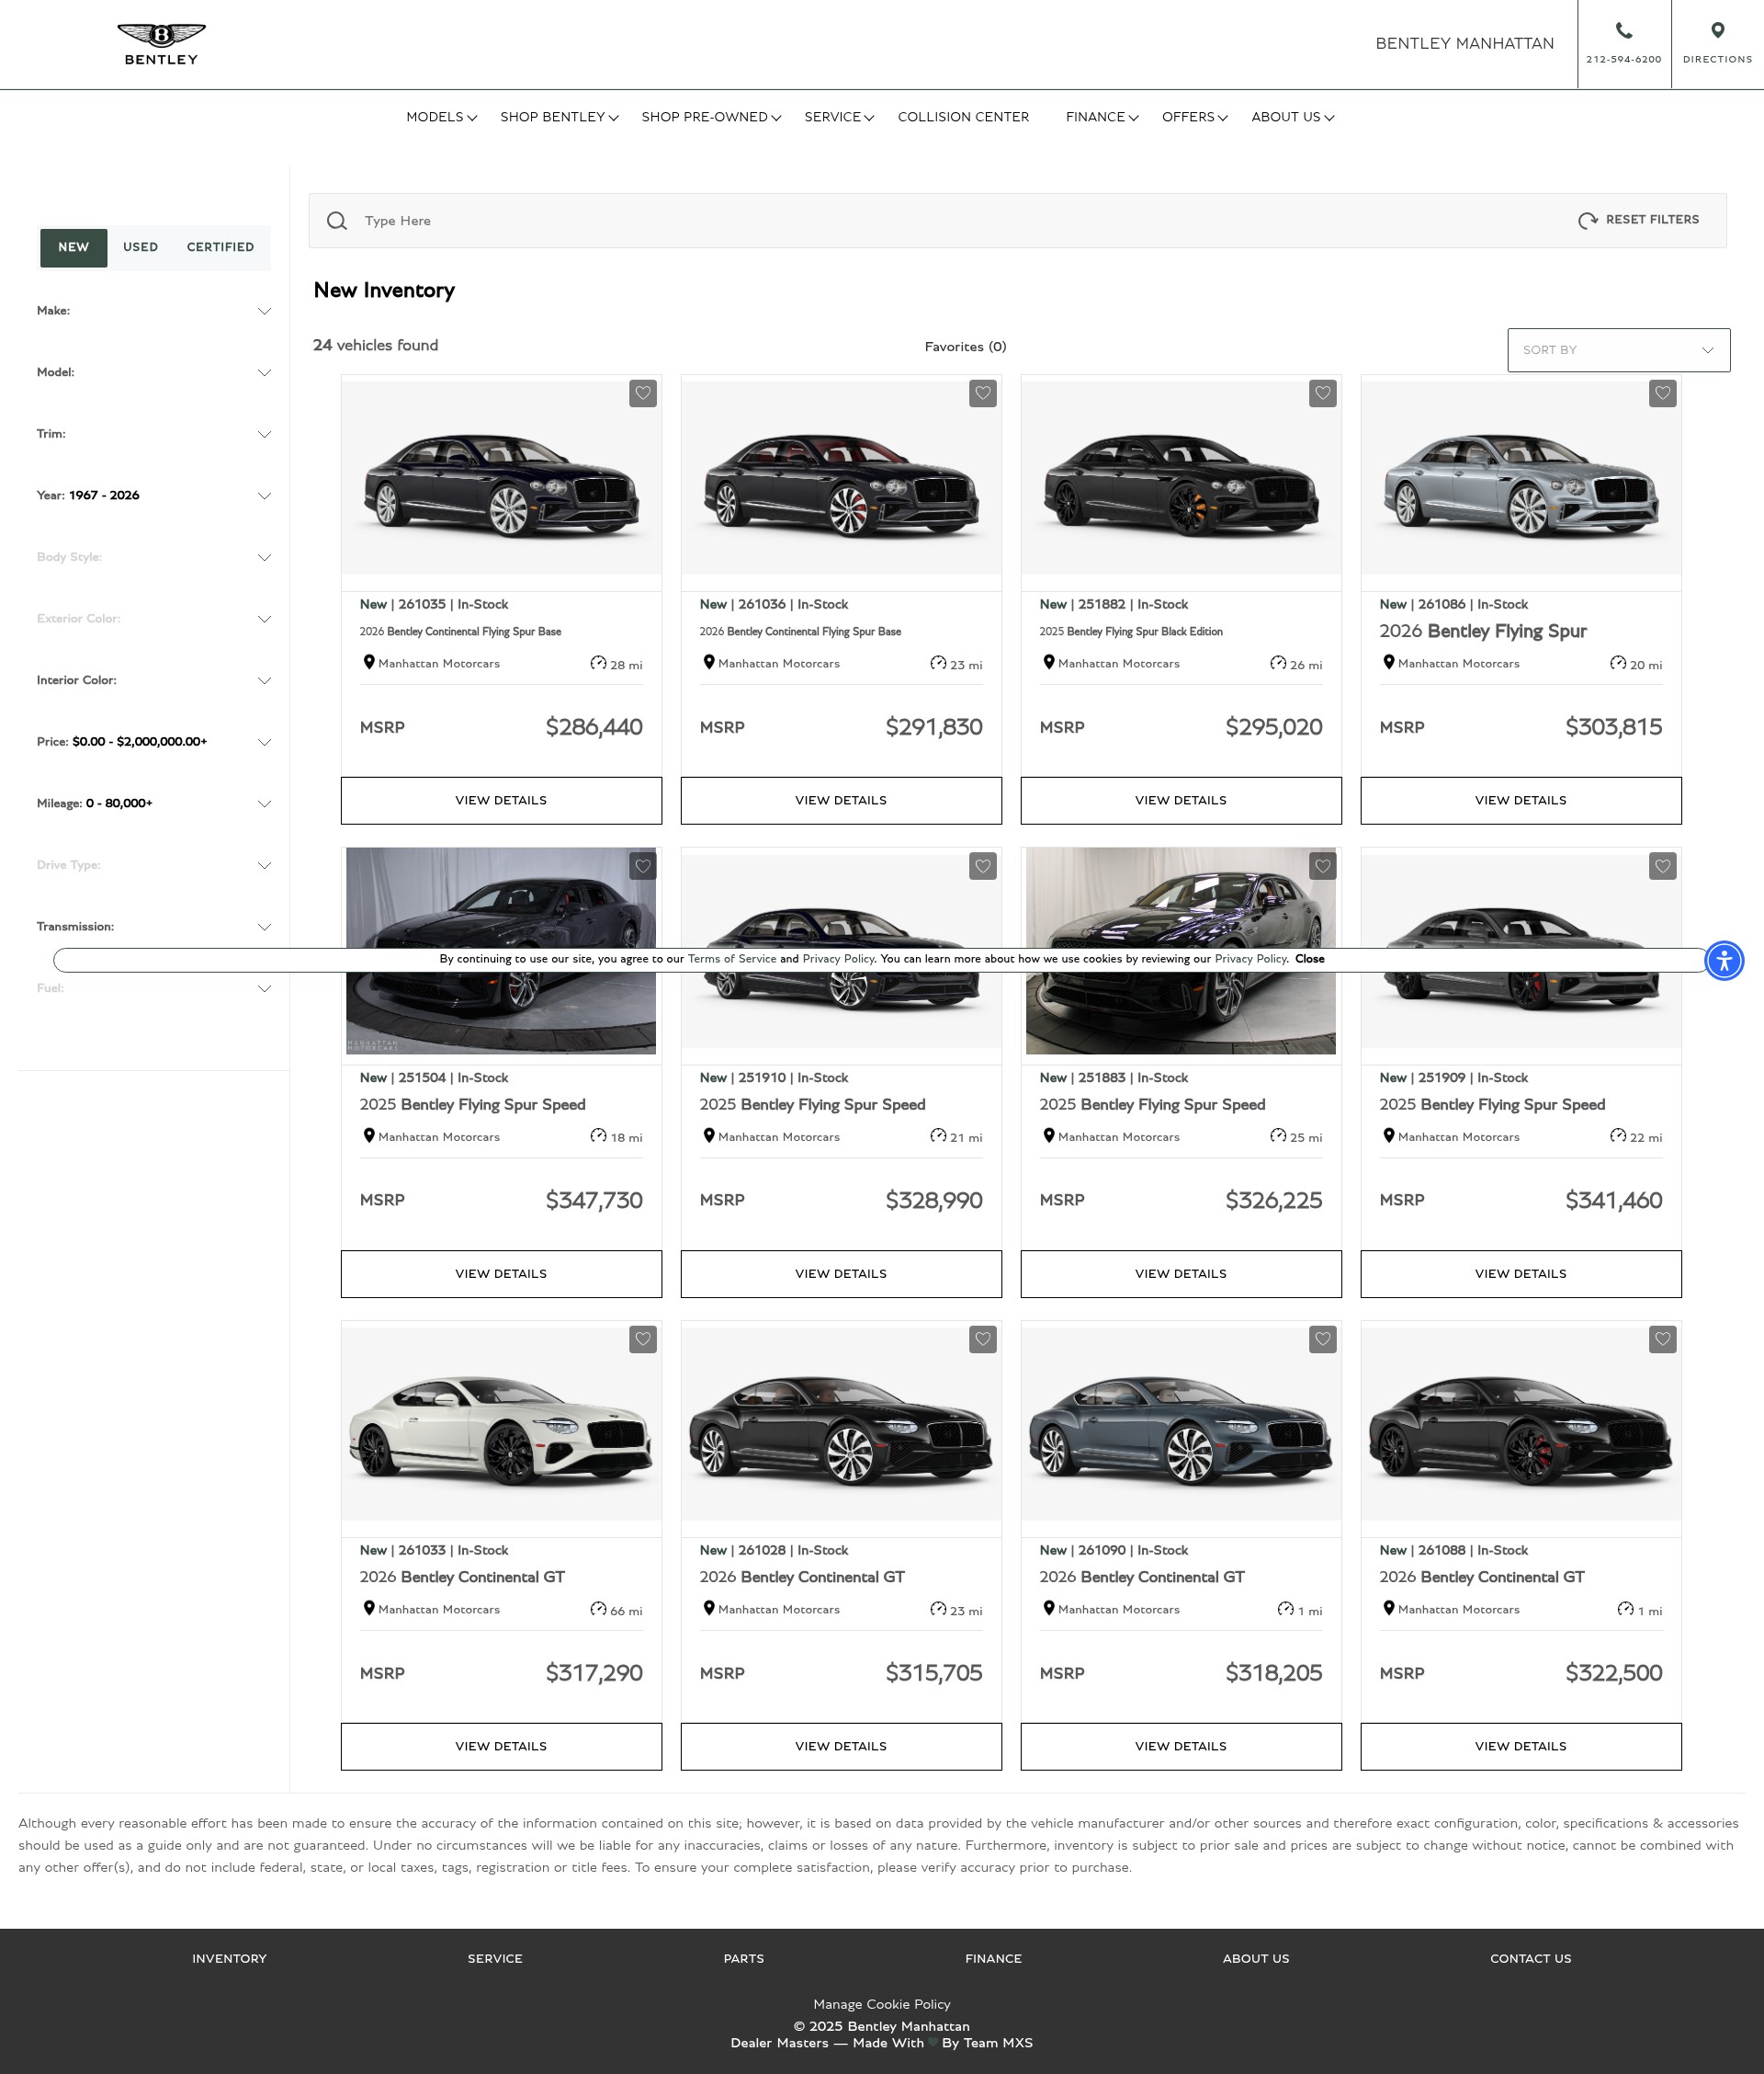Click the Bentley winged logo
The height and width of the screenshot is (2074, 1764).
point(161,44)
